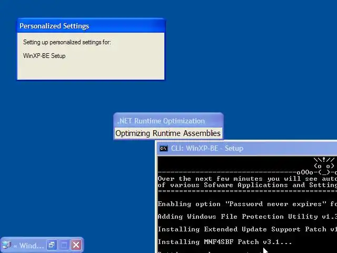Click the .NET Runtime Optimization title bar
337x253 pixels.
coord(168,121)
